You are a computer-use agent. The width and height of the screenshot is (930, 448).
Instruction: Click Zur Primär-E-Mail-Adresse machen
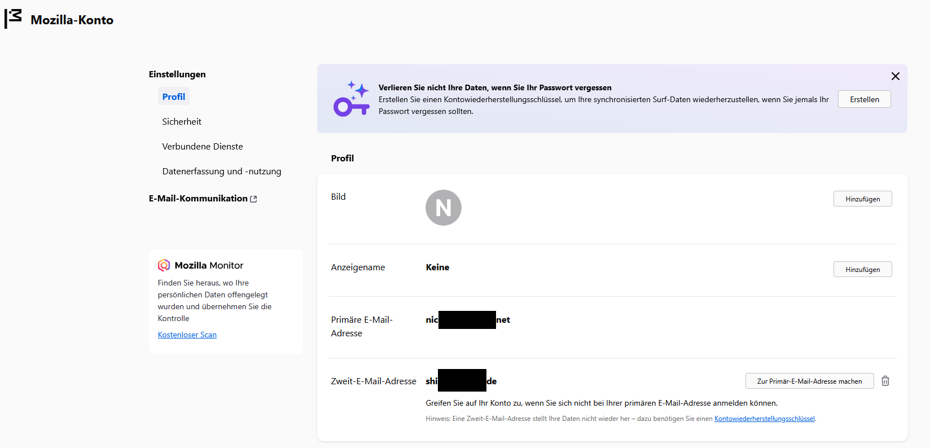tap(809, 381)
